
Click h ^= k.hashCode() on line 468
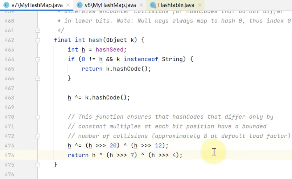(99, 98)
